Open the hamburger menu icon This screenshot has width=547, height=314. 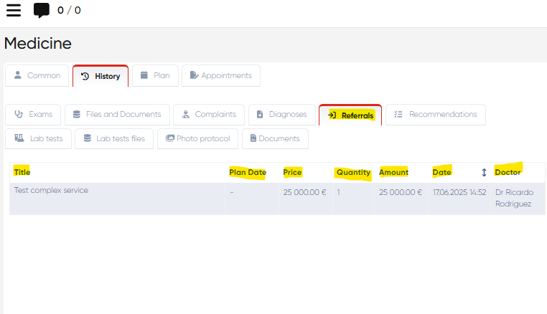[x=14, y=11]
